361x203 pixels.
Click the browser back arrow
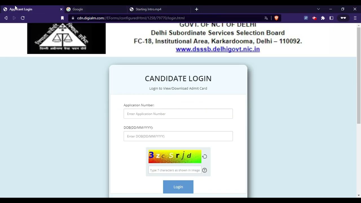point(6,18)
